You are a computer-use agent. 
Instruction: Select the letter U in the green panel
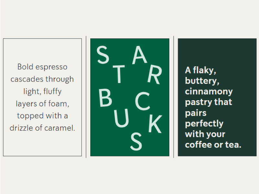(121, 118)
